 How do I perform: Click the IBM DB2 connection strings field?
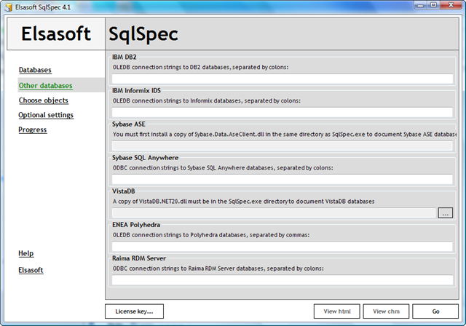[x=283, y=79]
